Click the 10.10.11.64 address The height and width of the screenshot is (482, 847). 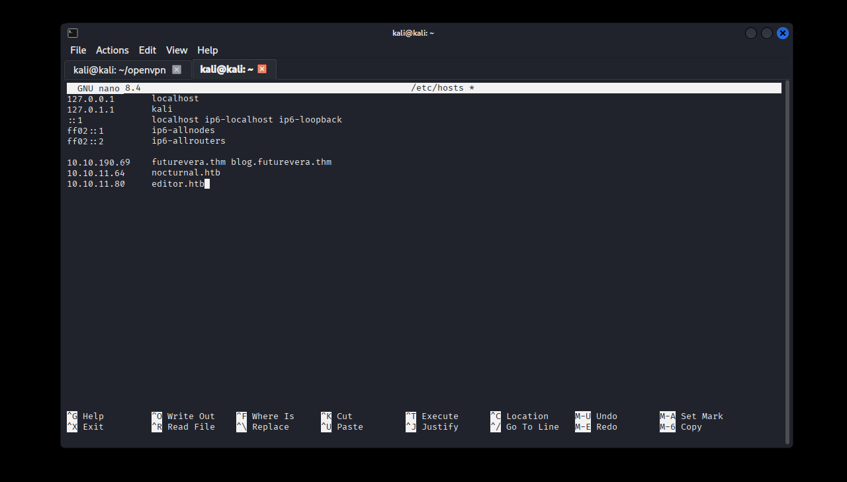[x=96, y=173]
